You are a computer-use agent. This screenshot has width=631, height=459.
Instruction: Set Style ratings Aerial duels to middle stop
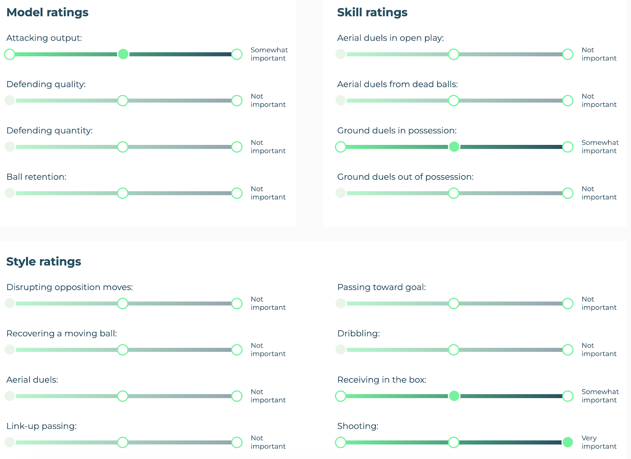[123, 396]
